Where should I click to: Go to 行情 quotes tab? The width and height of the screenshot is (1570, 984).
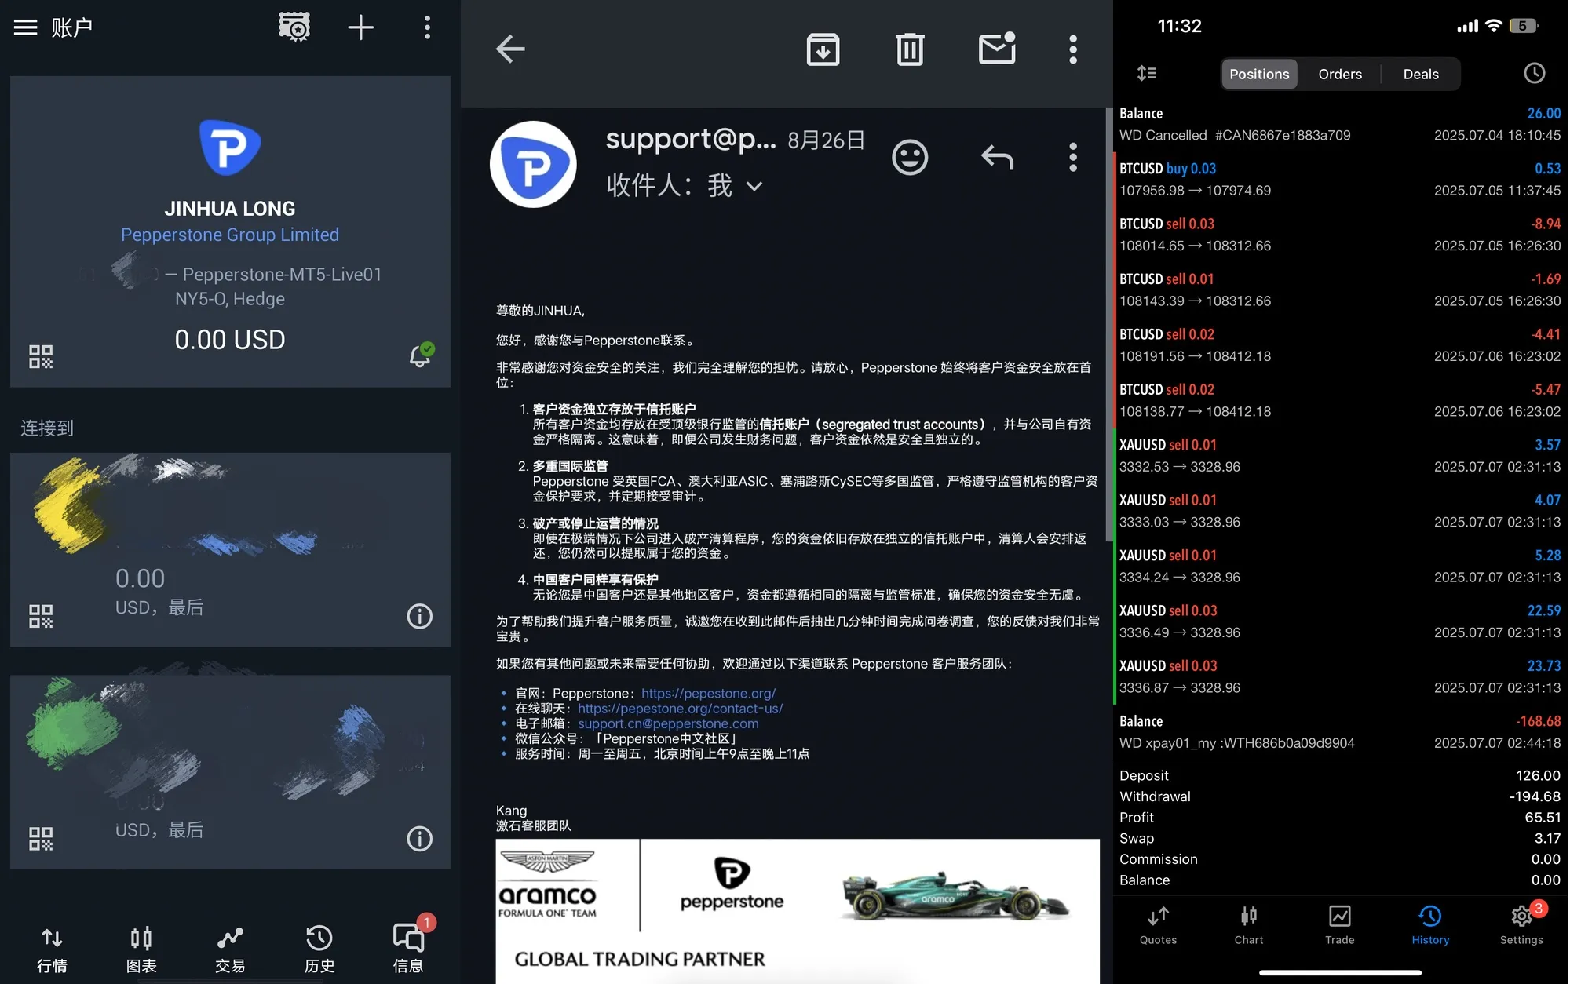pos(52,949)
